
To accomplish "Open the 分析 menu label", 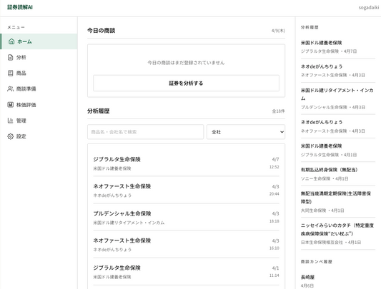I will pyautogui.click(x=21, y=57).
